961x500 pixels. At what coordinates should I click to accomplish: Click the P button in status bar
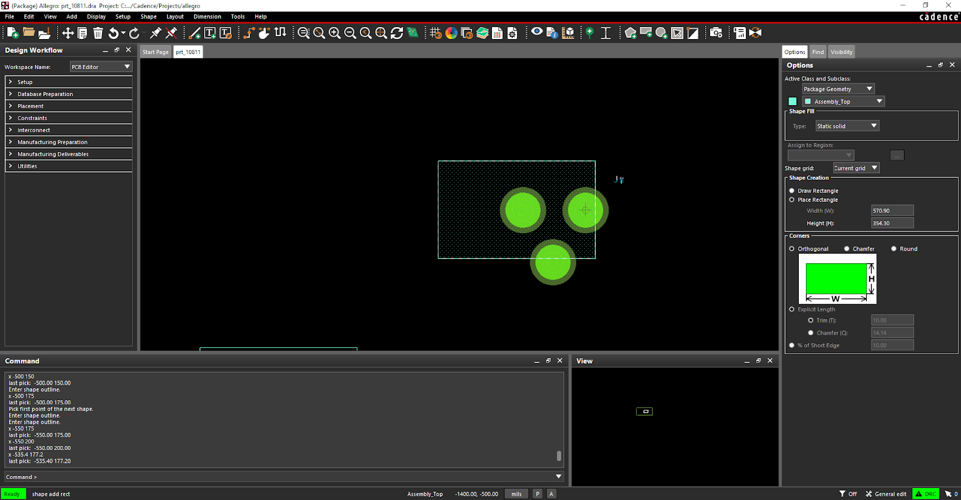click(x=538, y=494)
